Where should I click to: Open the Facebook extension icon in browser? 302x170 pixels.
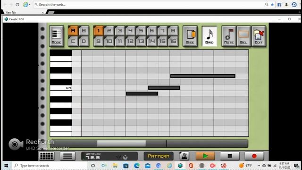pyautogui.click(x=279, y=5)
